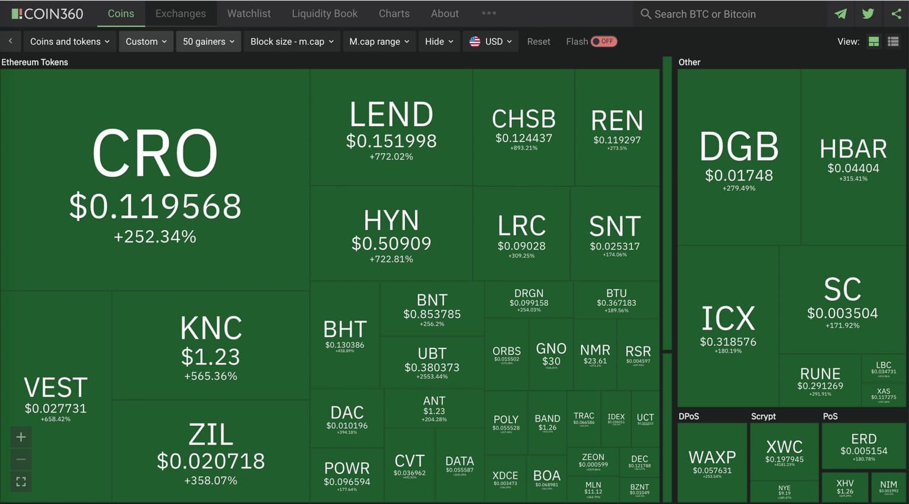
Task: Expand Block size - m.cap dropdown
Action: (292, 41)
